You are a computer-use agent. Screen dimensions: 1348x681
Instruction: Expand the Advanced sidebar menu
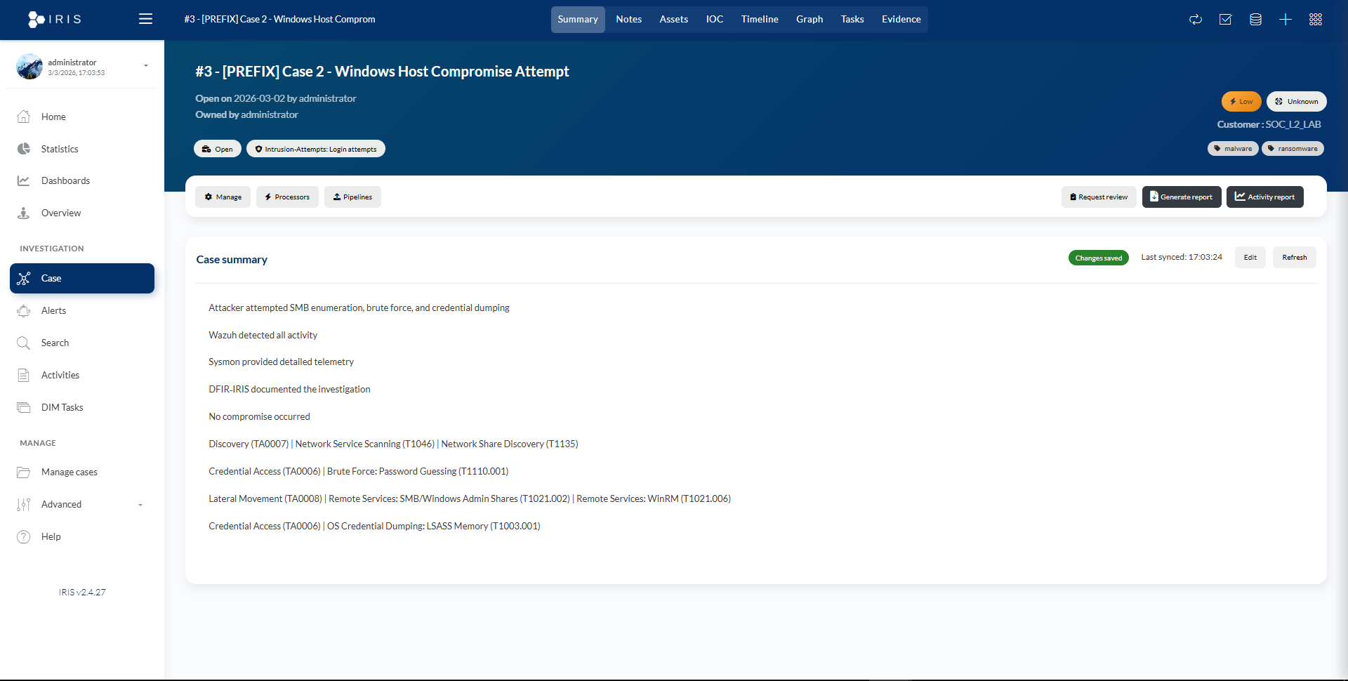click(81, 504)
